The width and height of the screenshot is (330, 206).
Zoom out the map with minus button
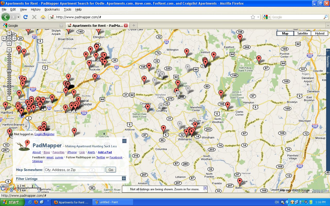[9, 98]
